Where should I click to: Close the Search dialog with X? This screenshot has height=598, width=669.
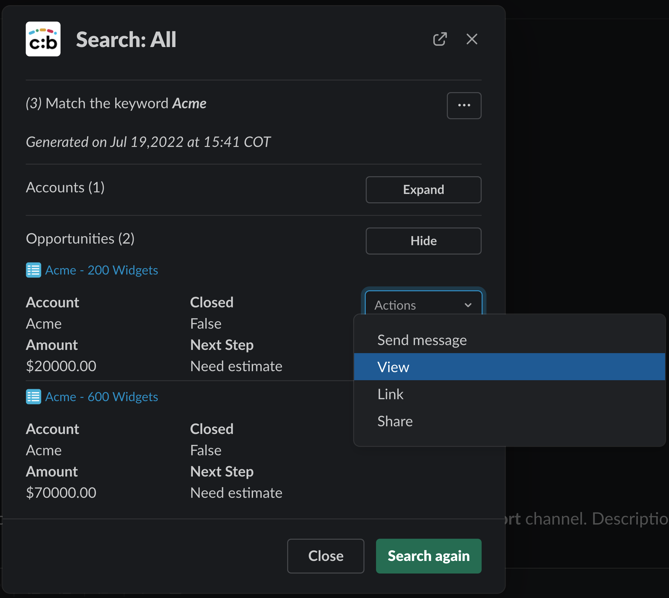pyautogui.click(x=472, y=39)
